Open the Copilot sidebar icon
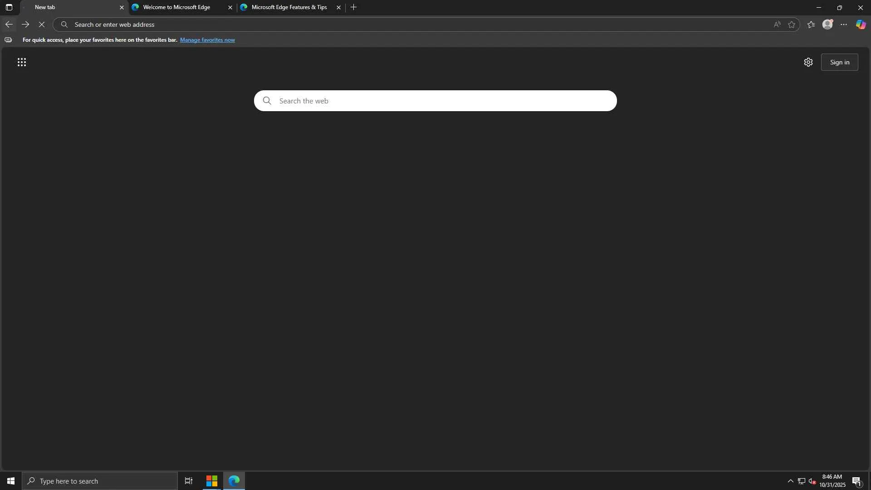The height and width of the screenshot is (490, 871). point(861,24)
